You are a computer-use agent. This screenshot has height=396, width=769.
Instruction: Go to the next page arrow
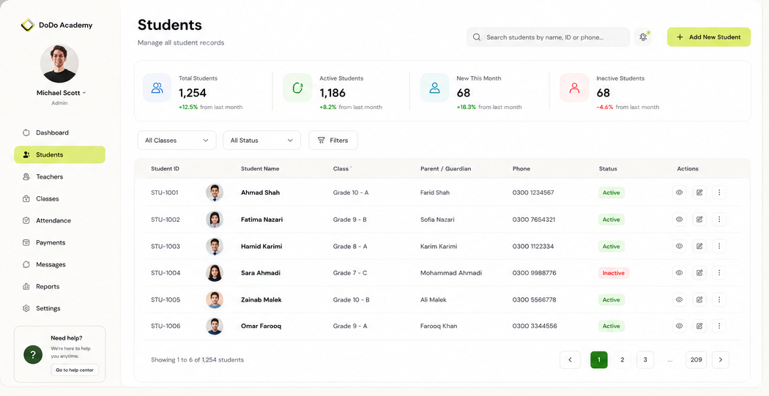click(721, 359)
